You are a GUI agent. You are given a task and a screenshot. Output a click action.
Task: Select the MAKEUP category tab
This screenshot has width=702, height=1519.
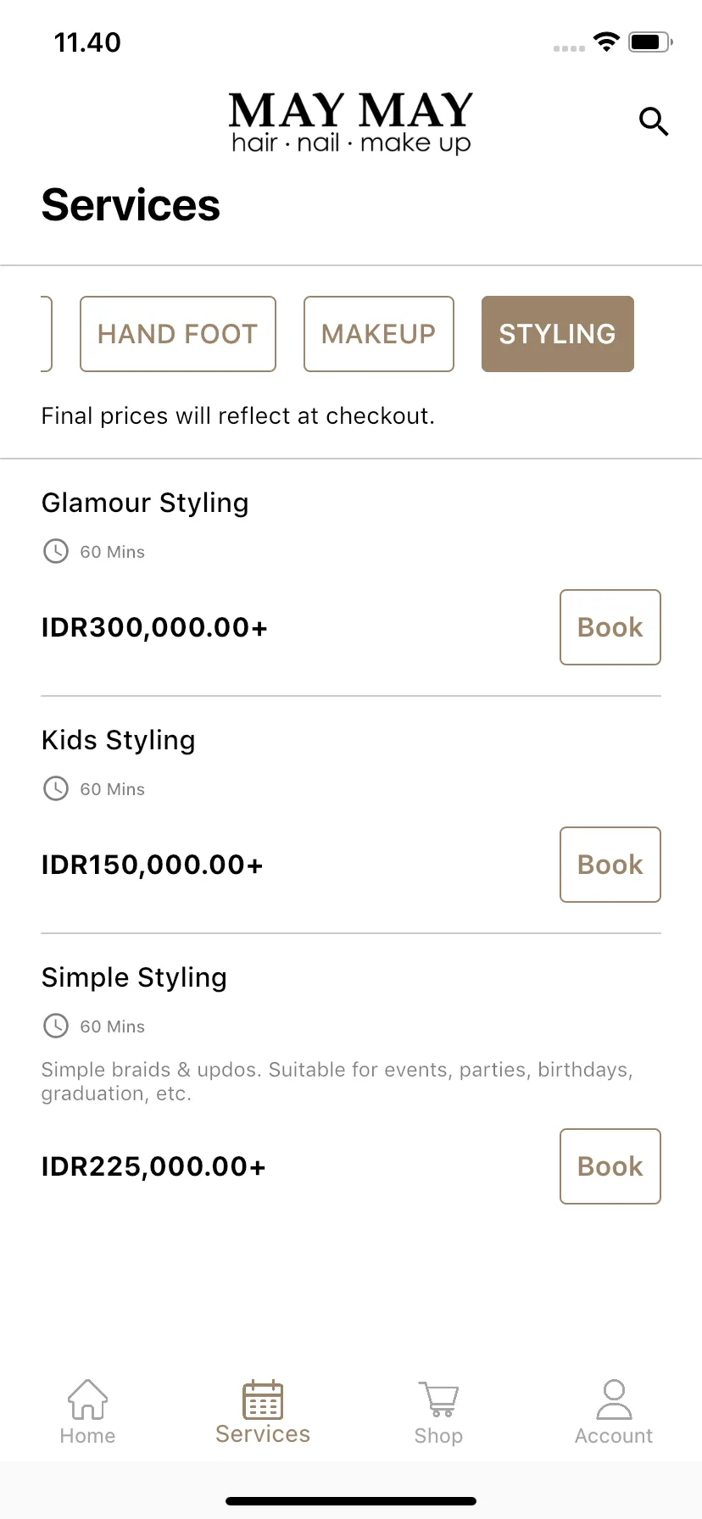(x=379, y=334)
